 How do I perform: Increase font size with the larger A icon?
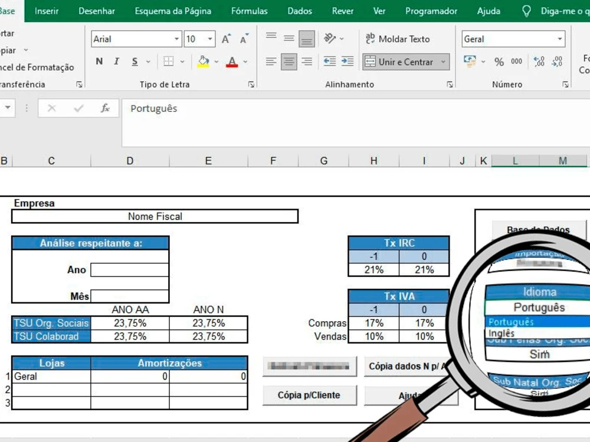[x=226, y=39]
